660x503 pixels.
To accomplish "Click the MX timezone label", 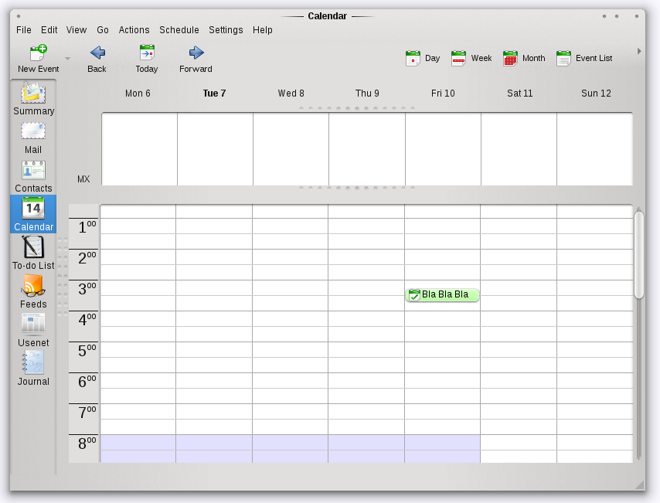I will 83,179.
